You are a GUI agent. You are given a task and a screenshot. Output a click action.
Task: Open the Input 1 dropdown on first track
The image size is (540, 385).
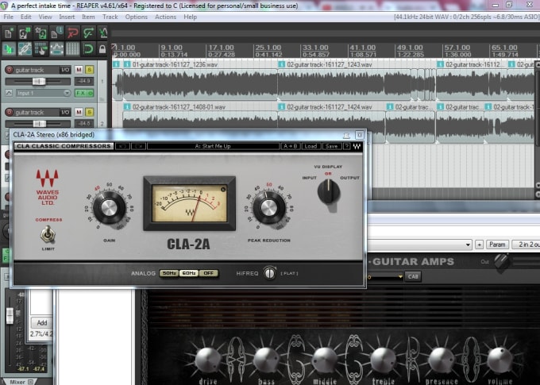tap(43, 93)
